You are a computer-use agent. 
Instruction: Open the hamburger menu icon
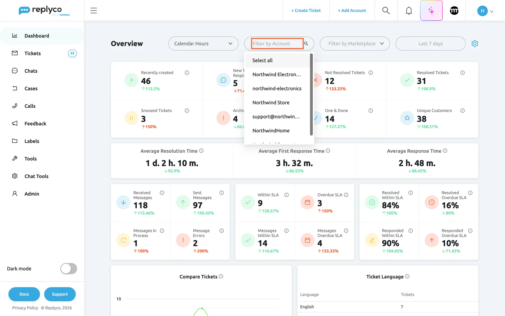(x=93, y=11)
